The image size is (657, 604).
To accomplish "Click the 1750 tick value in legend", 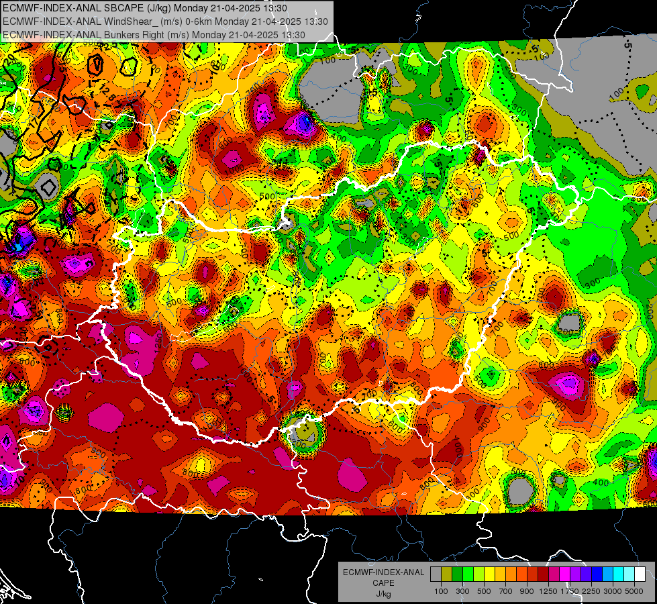I will point(570,591).
